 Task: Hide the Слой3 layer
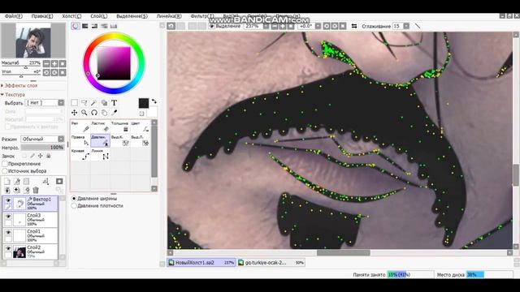(8, 217)
